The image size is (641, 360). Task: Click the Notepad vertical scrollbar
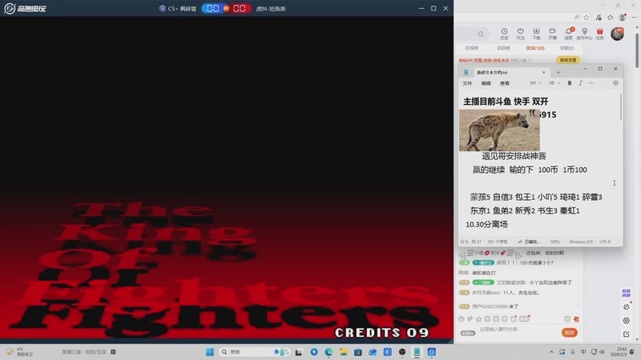(620, 107)
